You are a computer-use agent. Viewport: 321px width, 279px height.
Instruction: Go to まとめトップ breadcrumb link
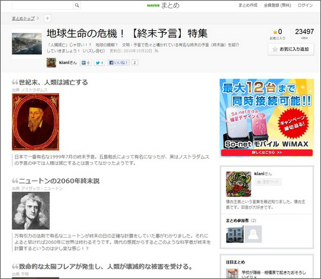[x=24, y=18]
